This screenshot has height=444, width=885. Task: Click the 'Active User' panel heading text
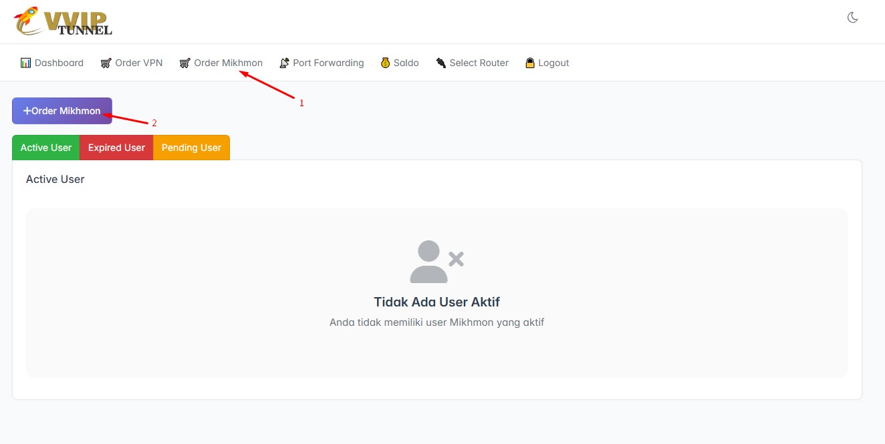[x=55, y=179]
